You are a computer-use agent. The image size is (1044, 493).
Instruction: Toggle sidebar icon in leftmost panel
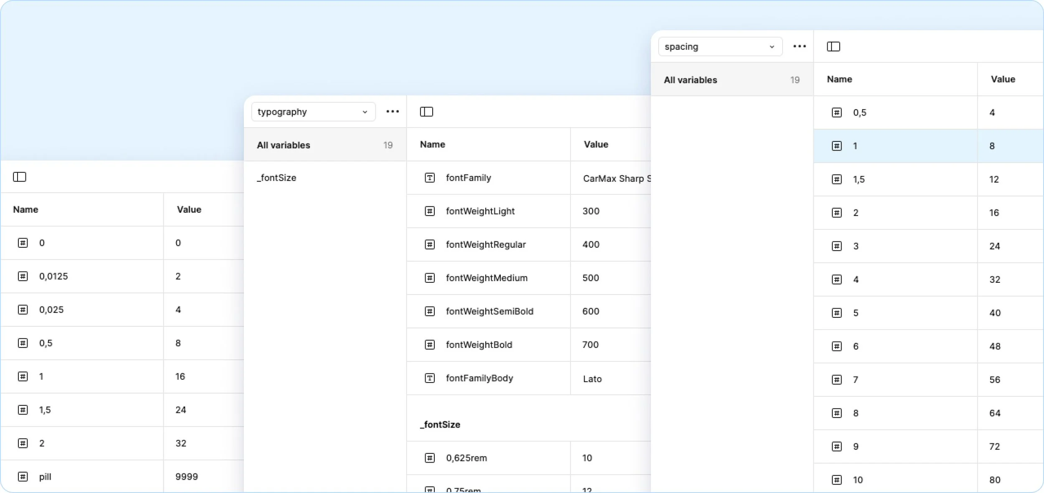20,177
